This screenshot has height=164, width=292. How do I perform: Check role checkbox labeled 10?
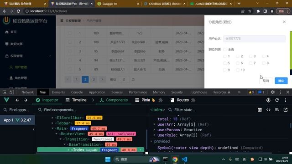coord(238,70)
